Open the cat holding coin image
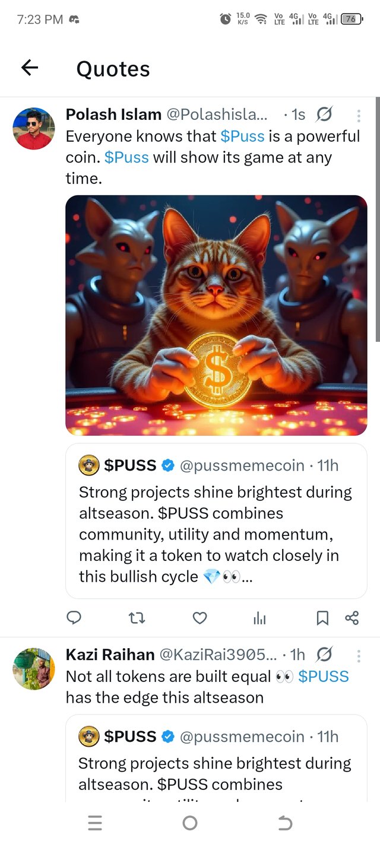This screenshot has height=844, width=380. pos(216,315)
